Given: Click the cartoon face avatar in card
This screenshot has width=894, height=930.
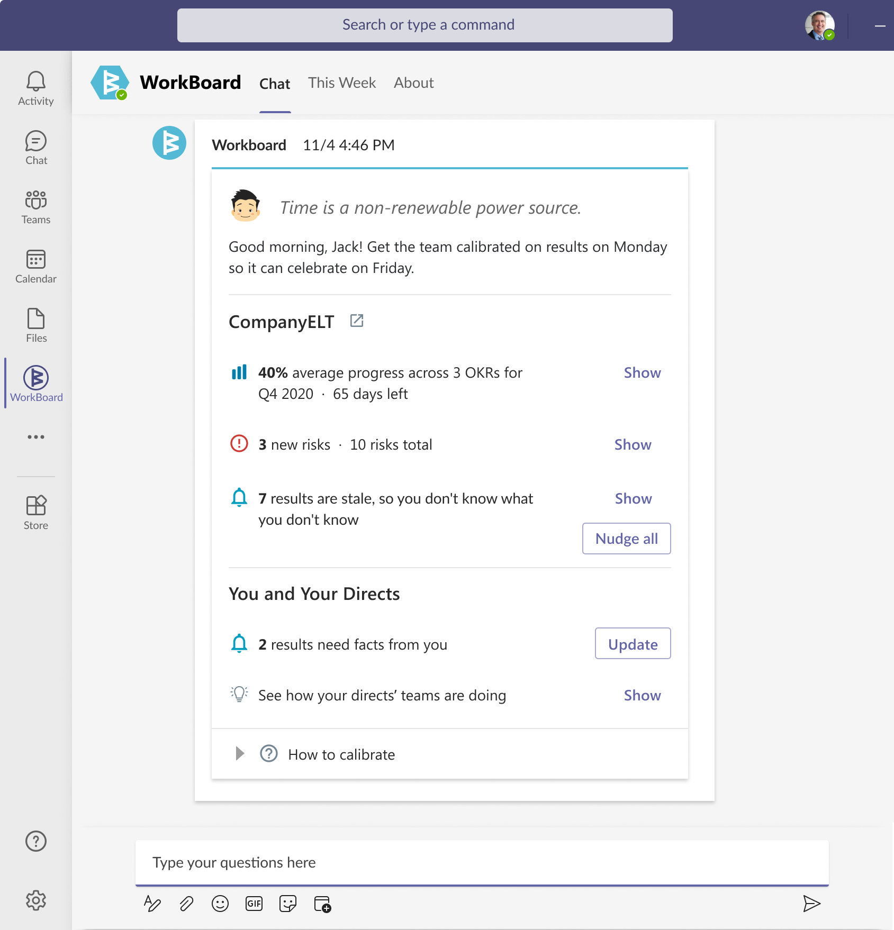Looking at the screenshot, I should coord(246,206).
